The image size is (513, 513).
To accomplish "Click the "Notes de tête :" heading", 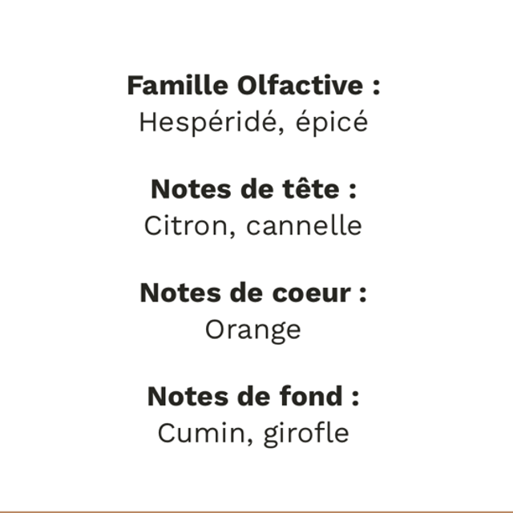I will tap(253, 189).
